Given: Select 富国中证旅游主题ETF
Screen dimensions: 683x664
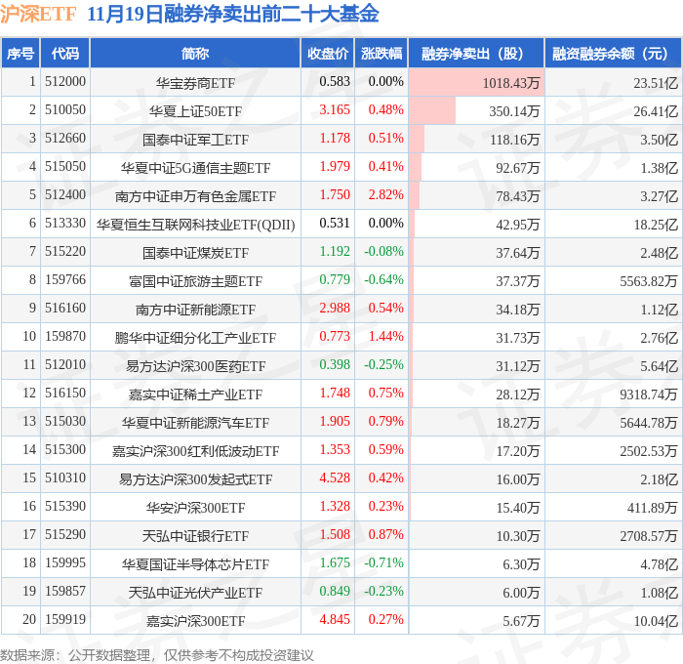Looking at the screenshot, I should pyautogui.click(x=195, y=281).
